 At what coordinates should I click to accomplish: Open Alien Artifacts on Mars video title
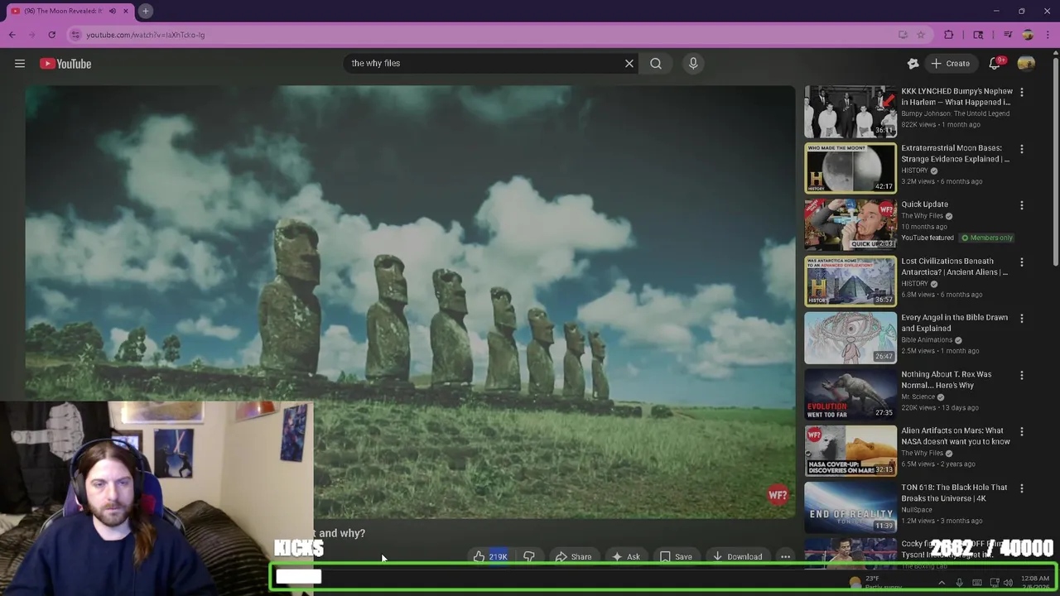955,436
